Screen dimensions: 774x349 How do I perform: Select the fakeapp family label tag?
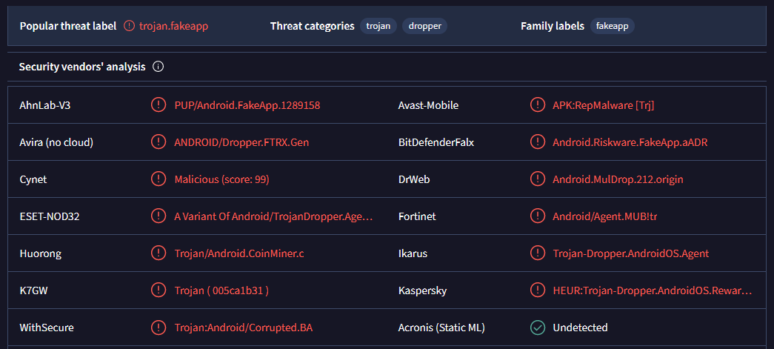(612, 26)
